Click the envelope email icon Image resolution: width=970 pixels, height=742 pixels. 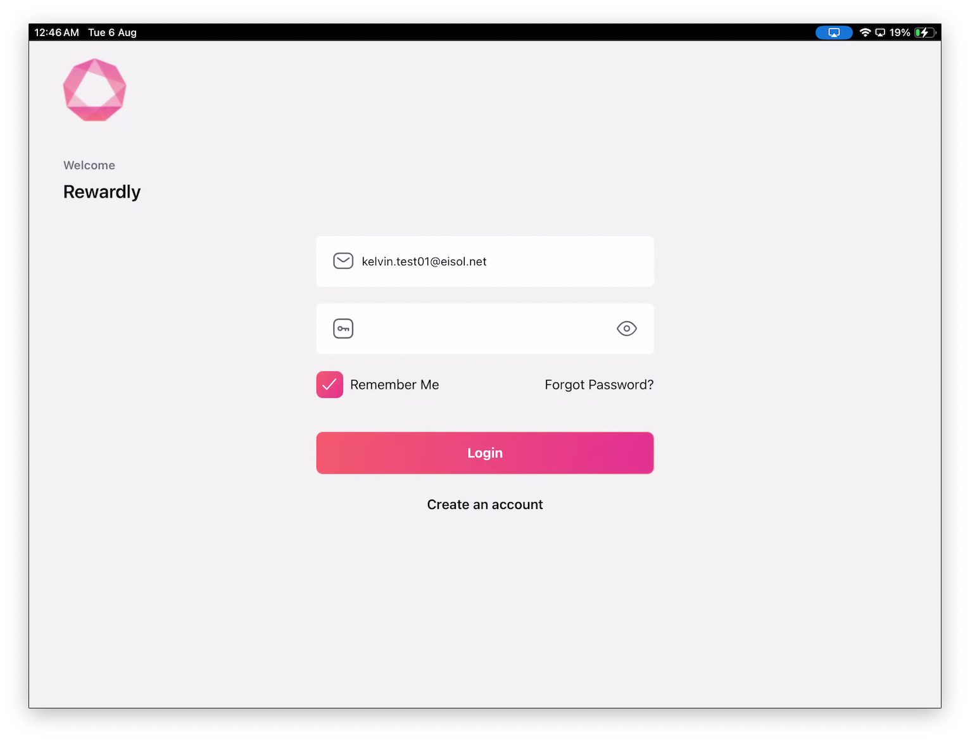click(x=343, y=261)
